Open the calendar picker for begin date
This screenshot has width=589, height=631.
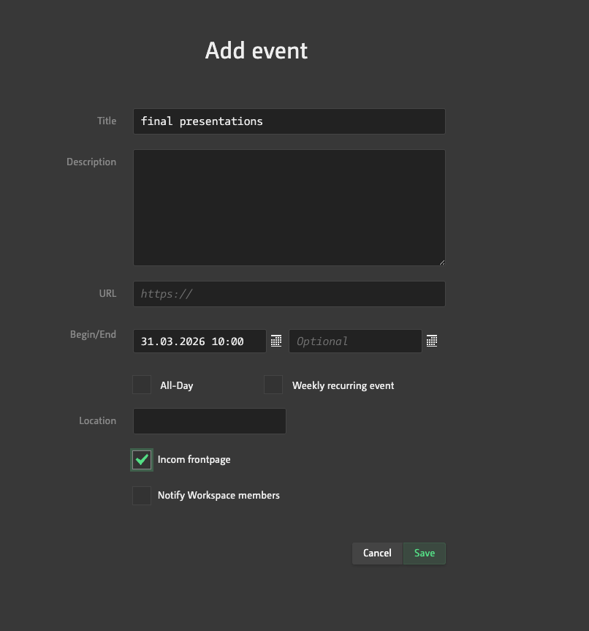tap(276, 341)
